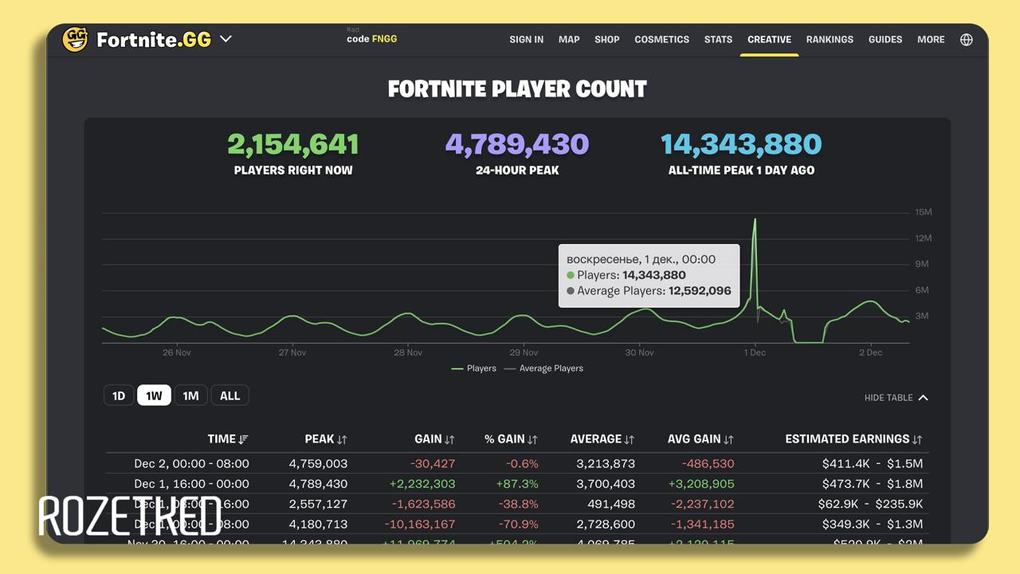
Task: Click the FORTNITE PLAYER COUNT heading
Action: (x=517, y=88)
